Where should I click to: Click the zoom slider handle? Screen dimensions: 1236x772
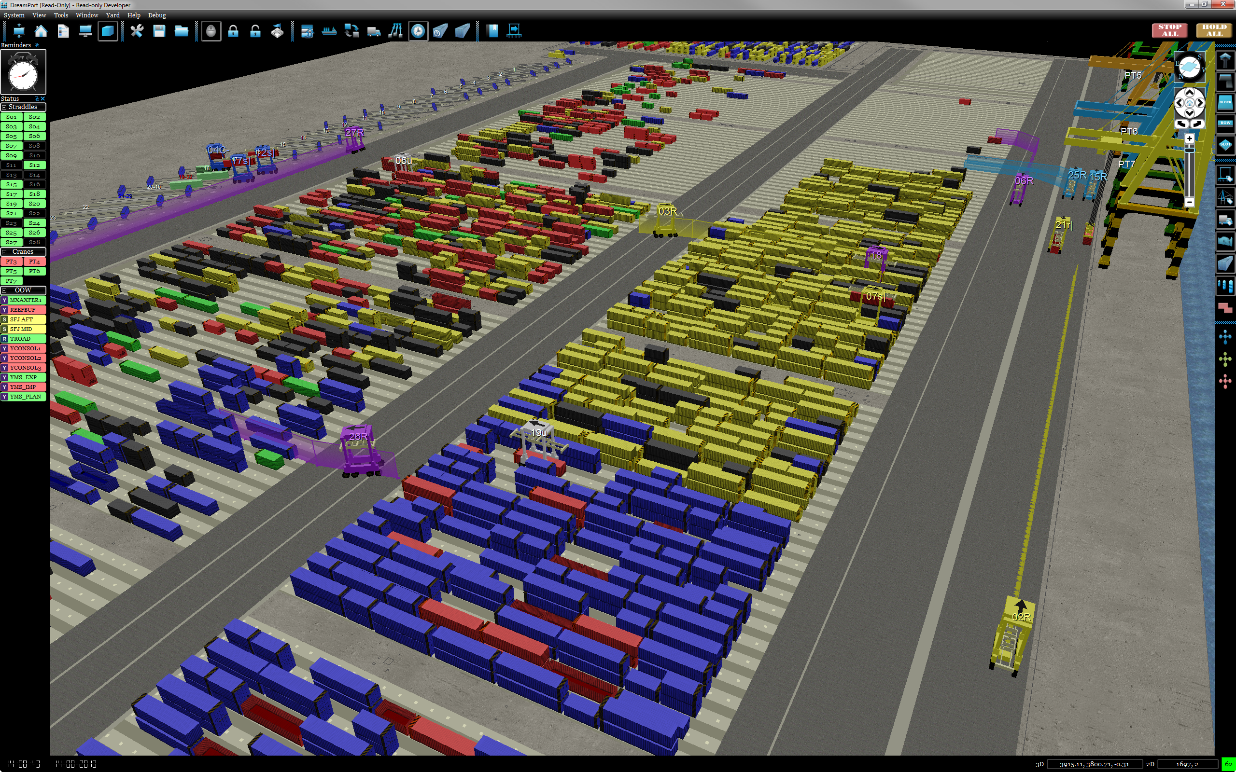coord(1189,150)
